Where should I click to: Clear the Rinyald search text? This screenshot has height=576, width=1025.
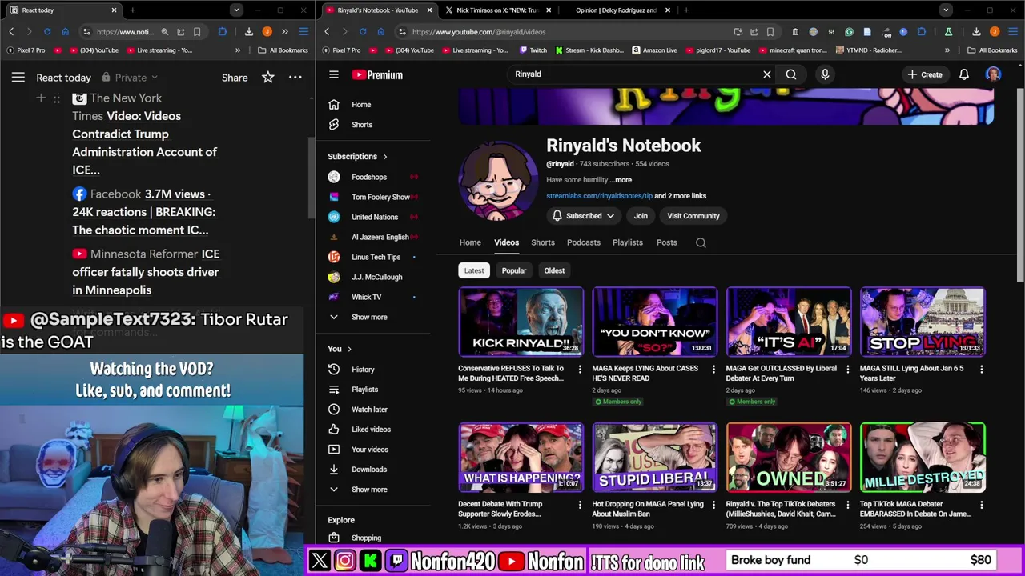(766, 74)
